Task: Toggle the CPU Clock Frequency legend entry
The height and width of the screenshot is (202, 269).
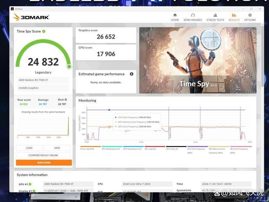Action: coord(198,150)
